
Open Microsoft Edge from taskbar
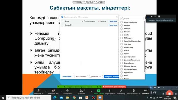55,97
